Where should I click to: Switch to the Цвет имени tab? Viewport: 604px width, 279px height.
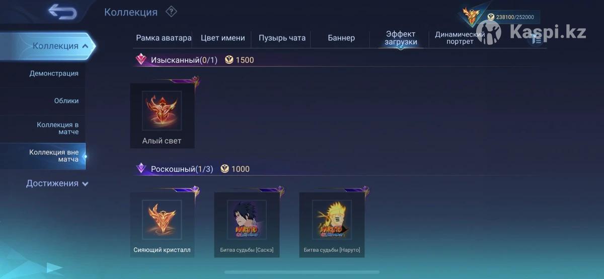point(222,38)
